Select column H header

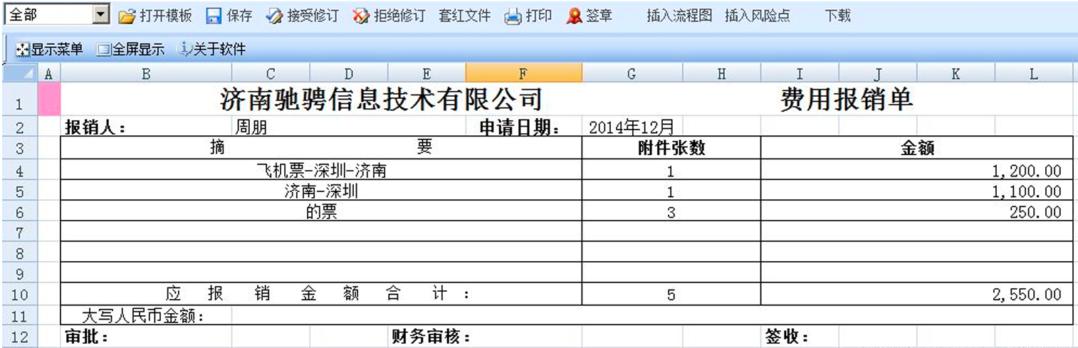pyautogui.click(x=721, y=73)
